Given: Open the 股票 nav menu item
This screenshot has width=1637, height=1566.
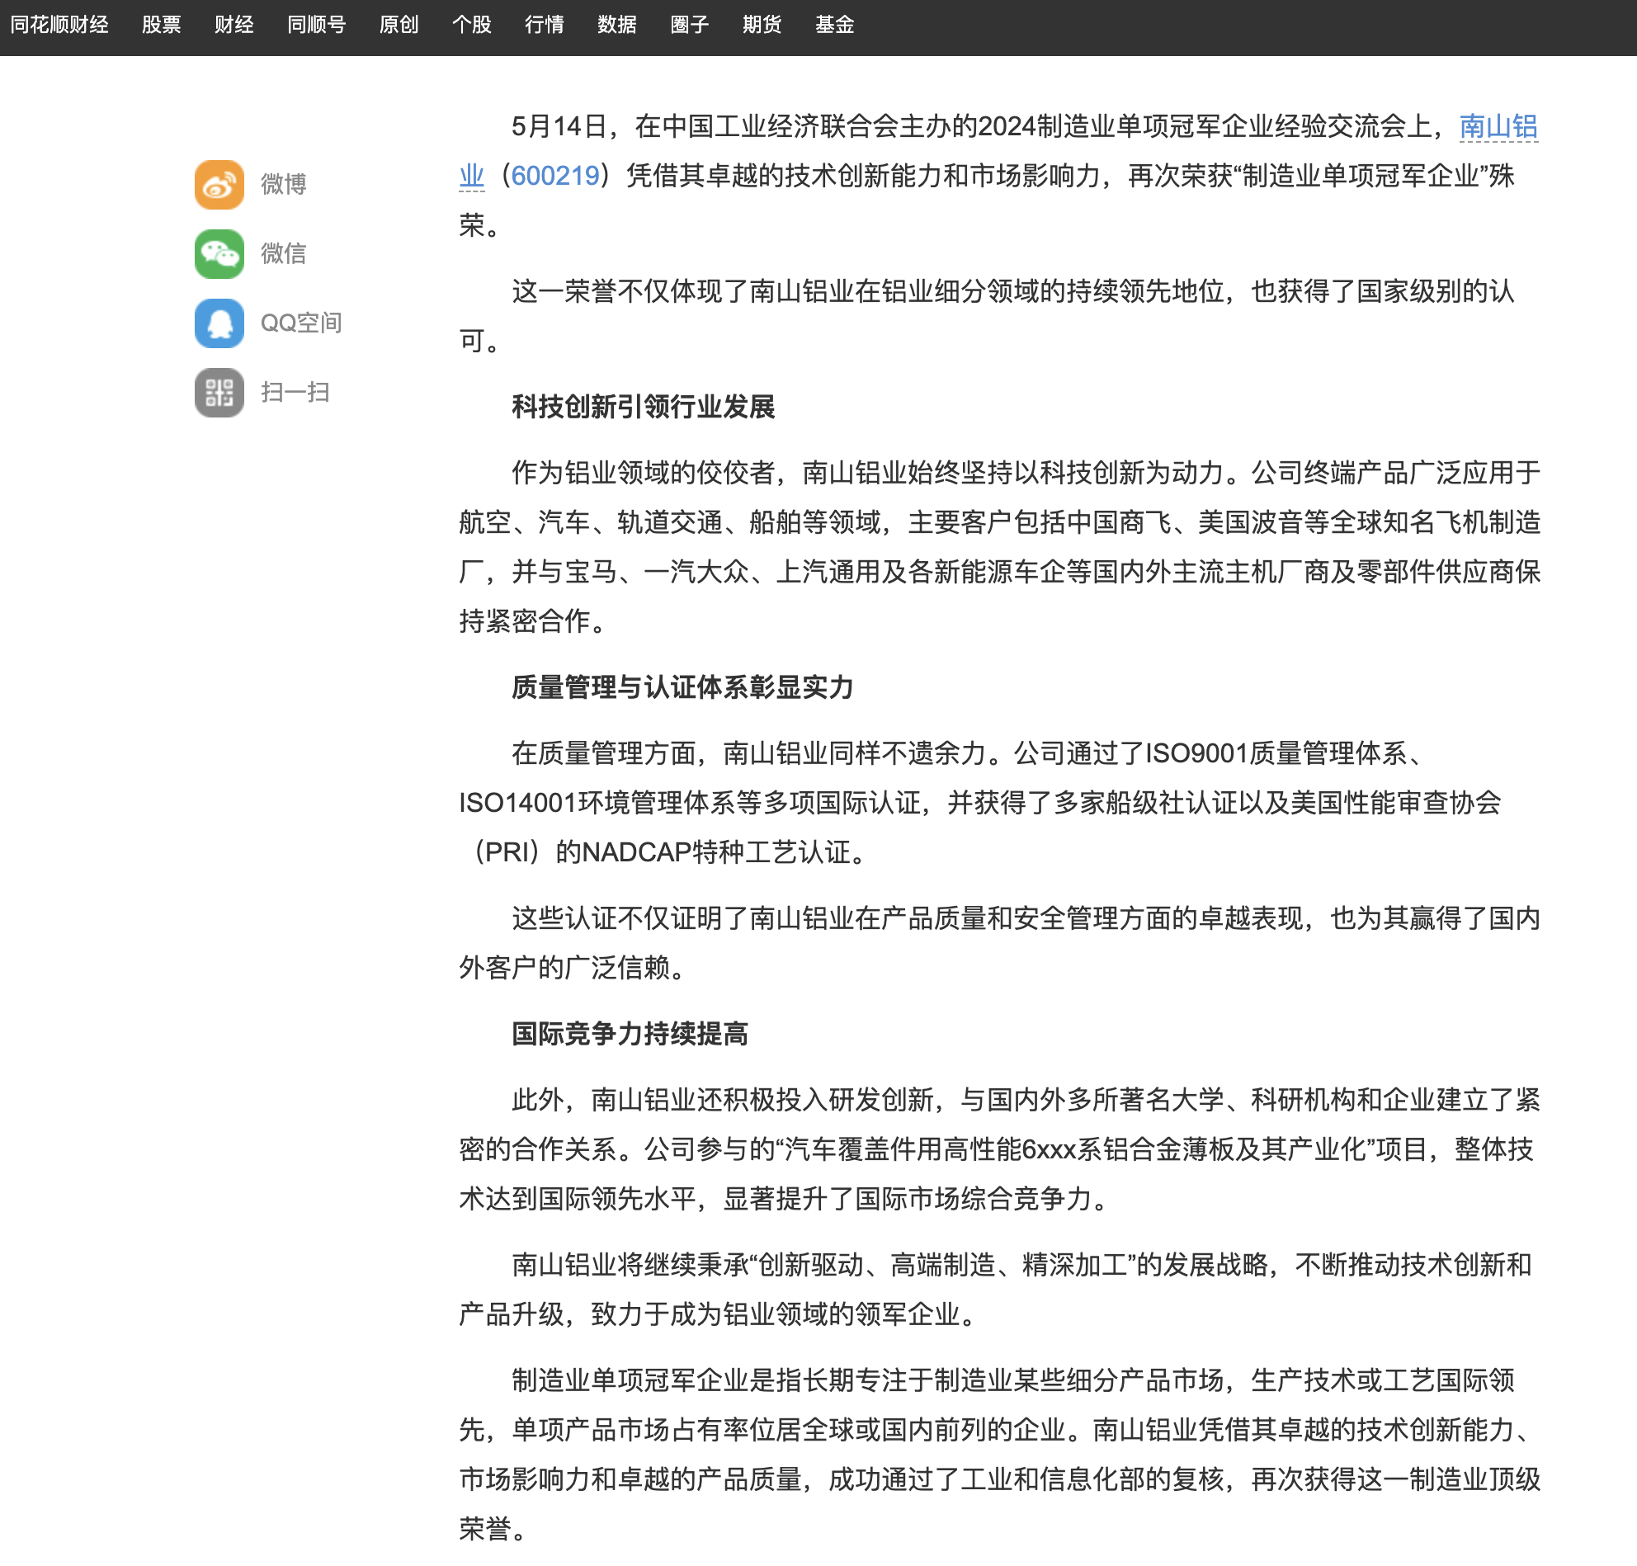Looking at the screenshot, I should (161, 25).
